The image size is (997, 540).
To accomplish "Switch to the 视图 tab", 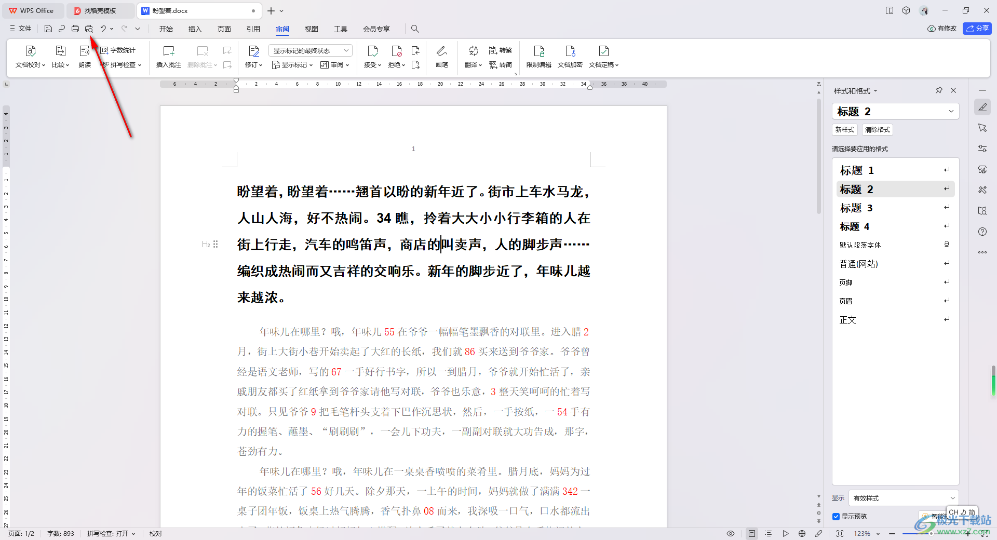I will click(x=312, y=29).
